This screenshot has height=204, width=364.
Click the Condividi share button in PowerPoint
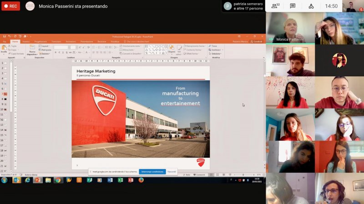256,41
